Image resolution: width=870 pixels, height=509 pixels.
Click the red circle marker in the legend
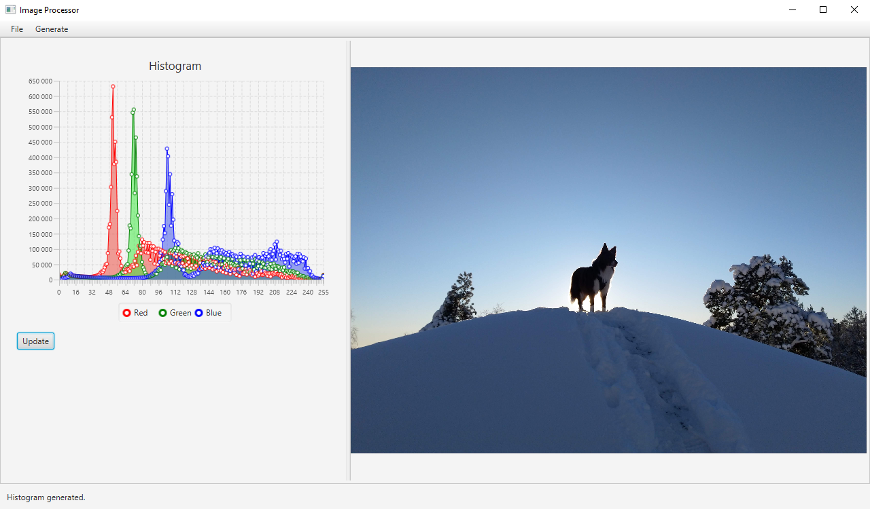click(x=126, y=313)
